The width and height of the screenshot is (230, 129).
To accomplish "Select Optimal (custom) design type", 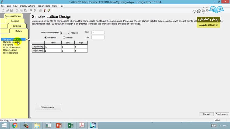I will click(12, 48).
